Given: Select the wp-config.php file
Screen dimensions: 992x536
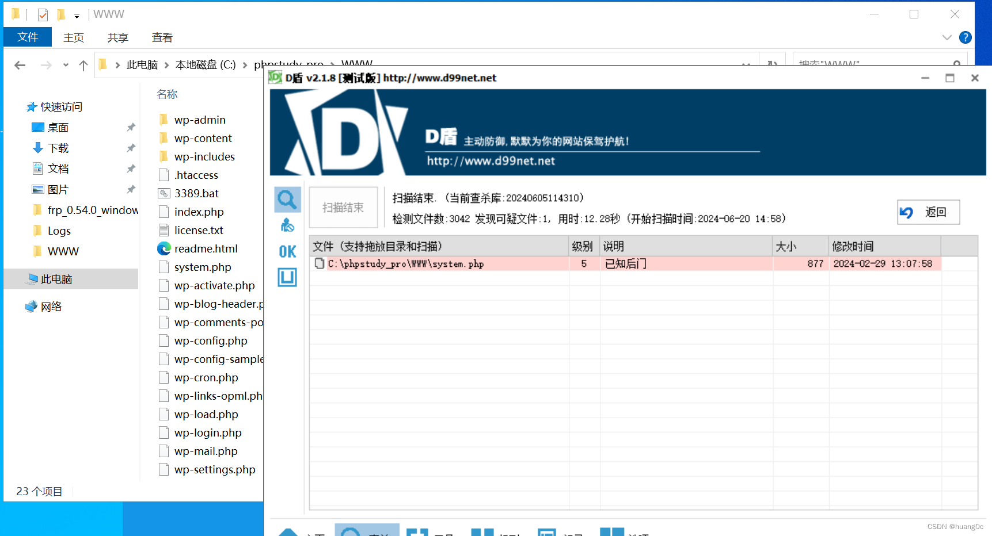Looking at the screenshot, I should 211,340.
